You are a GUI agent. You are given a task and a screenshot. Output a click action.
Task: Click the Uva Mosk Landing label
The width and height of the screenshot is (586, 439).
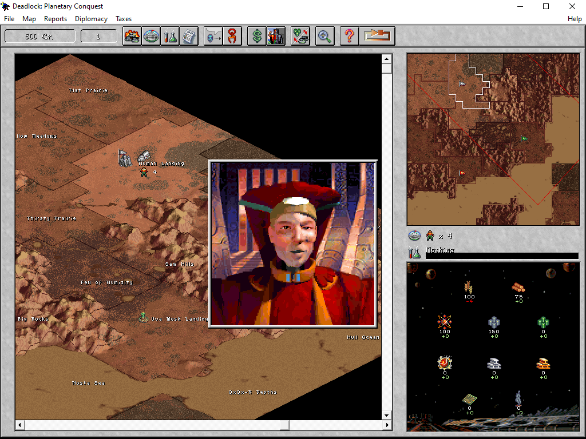tap(179, 319)
